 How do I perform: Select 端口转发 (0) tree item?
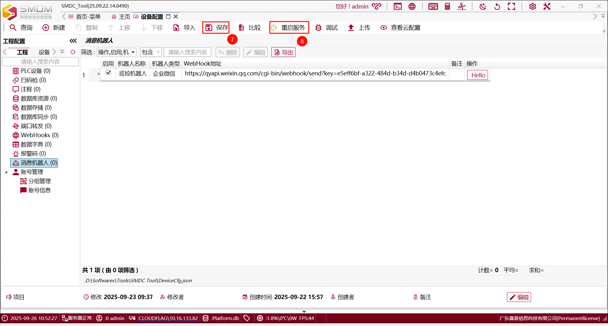[x=32, y=126]
